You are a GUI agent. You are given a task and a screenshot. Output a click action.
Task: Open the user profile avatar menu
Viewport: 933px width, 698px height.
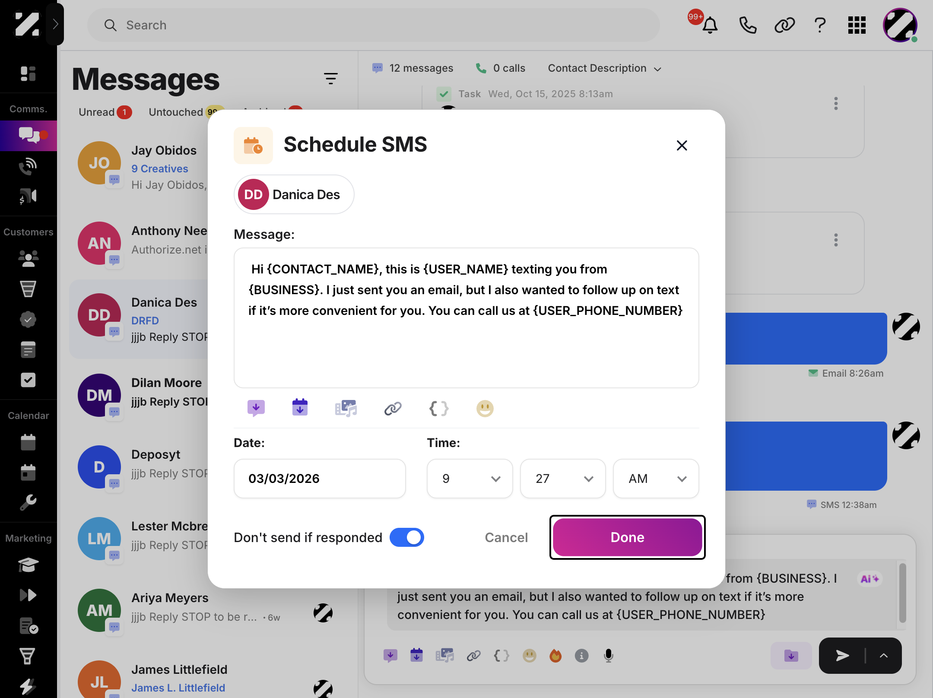[x=900, y=25]
